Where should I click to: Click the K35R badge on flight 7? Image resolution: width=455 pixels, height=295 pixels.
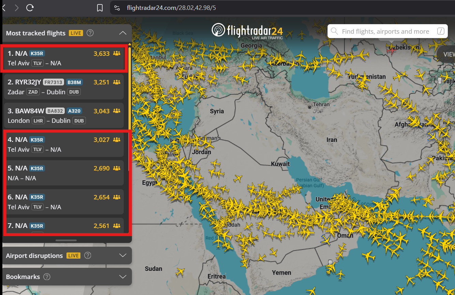click(x=37, y=226)
